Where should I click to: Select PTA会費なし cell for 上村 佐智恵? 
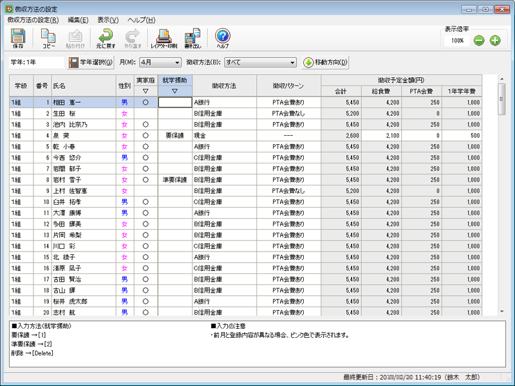point(288,191)
